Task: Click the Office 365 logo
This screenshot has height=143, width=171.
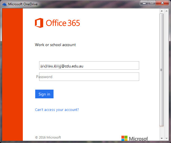Action: 57,23
